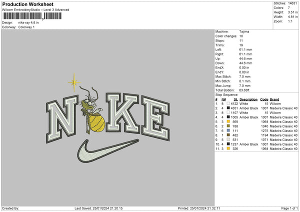The image size is (300, 212).
Task: Click the Production Worksheet heading
Action: [x=27, y=4]
